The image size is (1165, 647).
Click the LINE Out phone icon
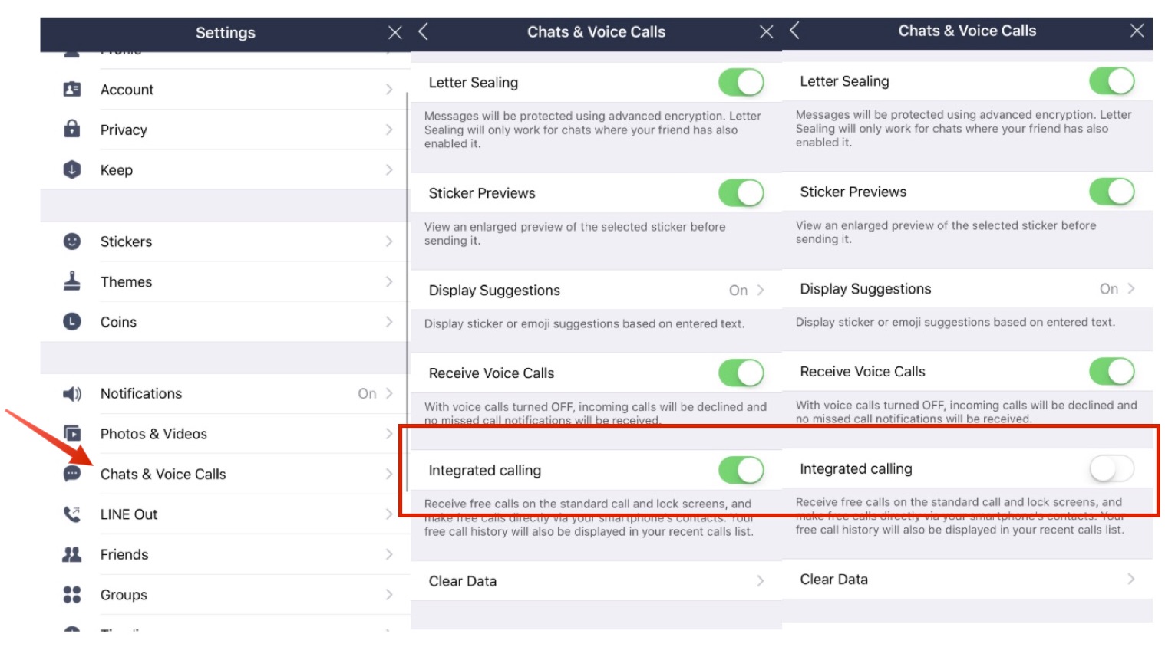pos(72,514)
